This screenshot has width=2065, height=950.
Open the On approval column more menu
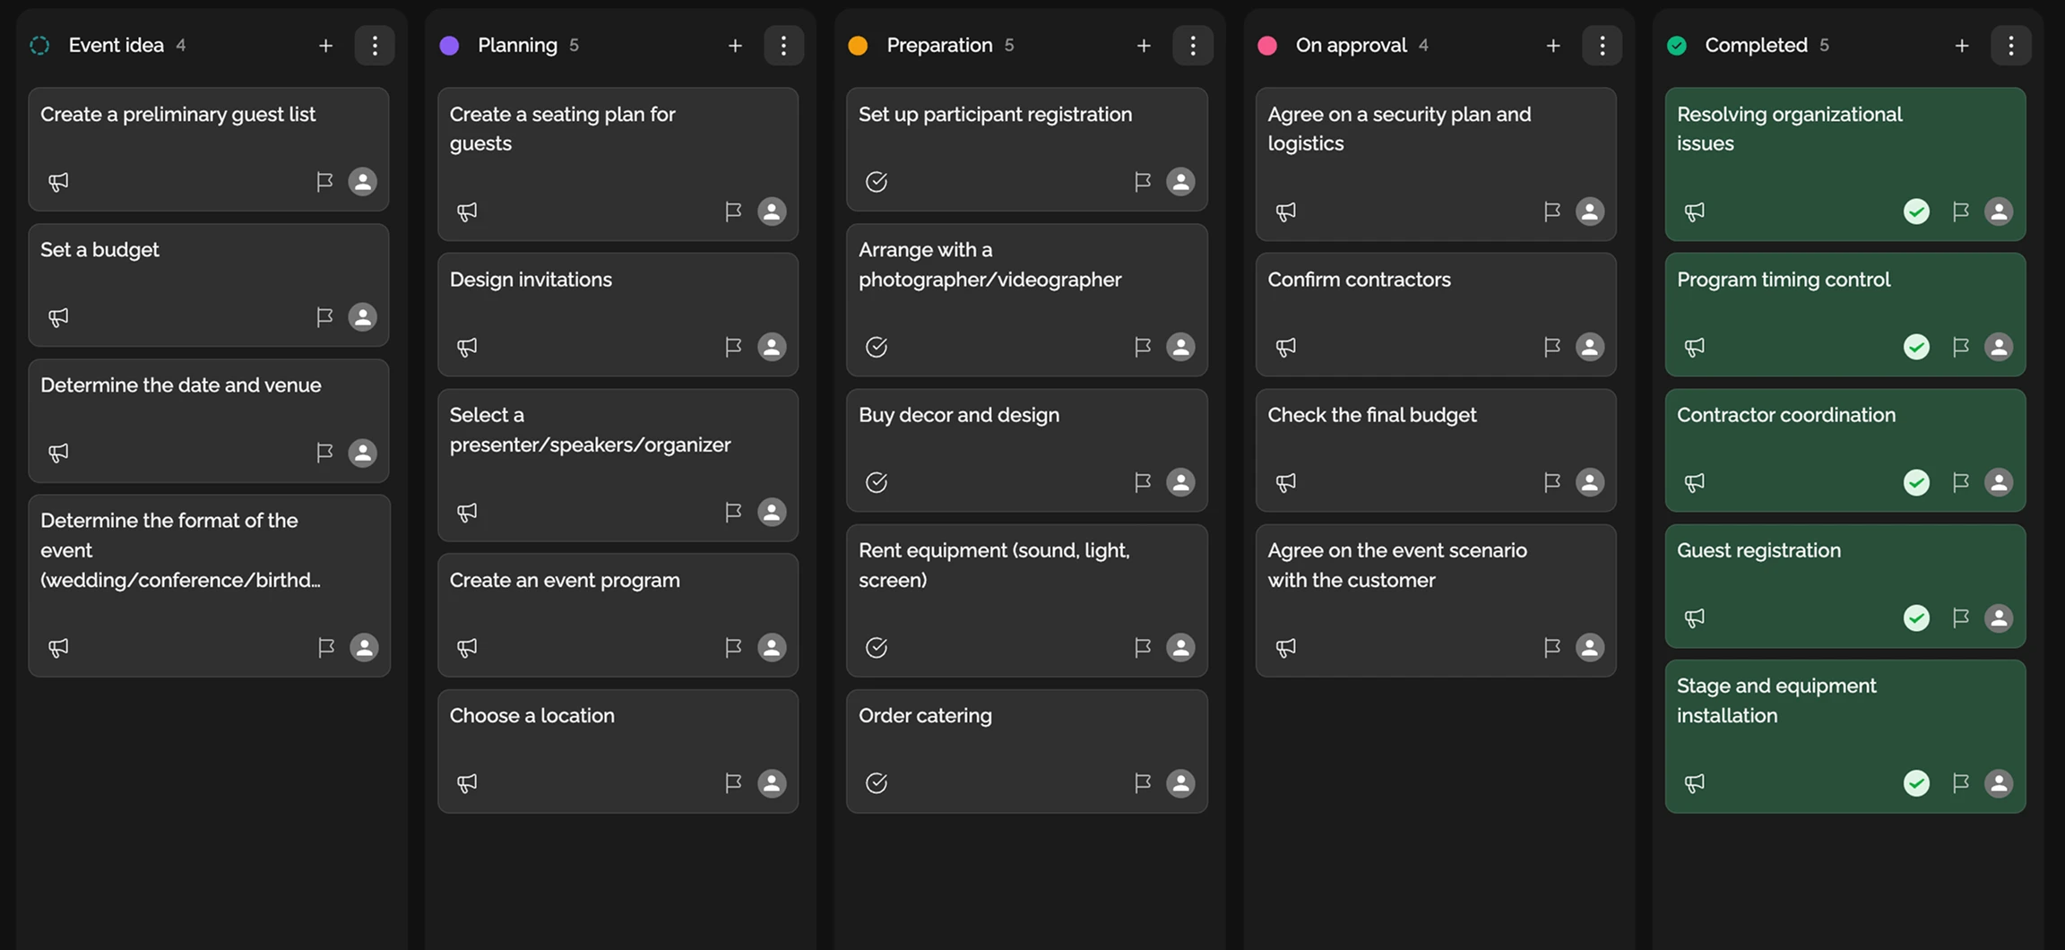tap(1602, 46)
